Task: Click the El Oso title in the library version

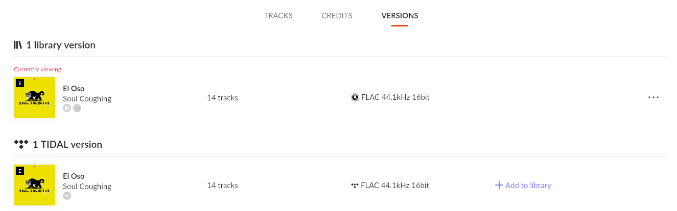Action: 74,88
